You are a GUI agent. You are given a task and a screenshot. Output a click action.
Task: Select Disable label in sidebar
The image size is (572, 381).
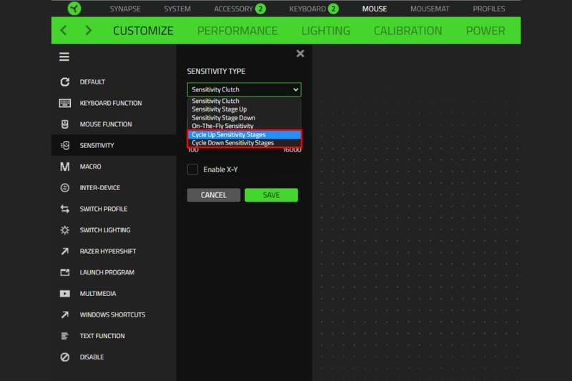tap(92, 357)
